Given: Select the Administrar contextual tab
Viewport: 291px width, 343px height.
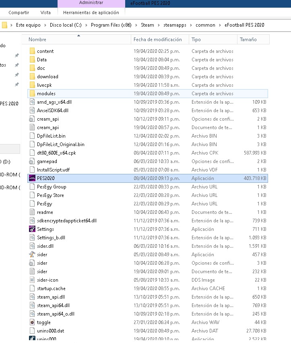Looking at the screenshot, I should point(91,3).
